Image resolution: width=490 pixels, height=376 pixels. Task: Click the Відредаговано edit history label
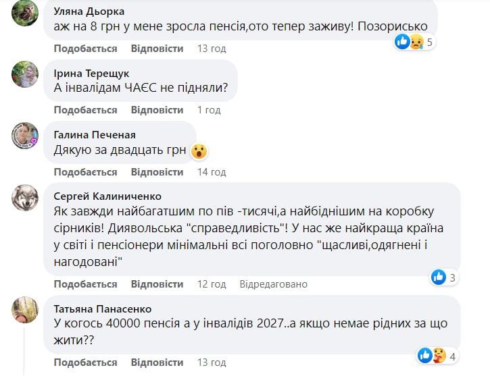point(273,284)
